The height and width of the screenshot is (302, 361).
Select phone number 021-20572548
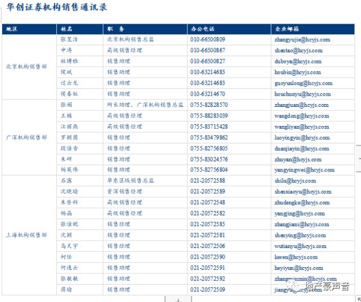pyautogui.click(x=208, y=202)
